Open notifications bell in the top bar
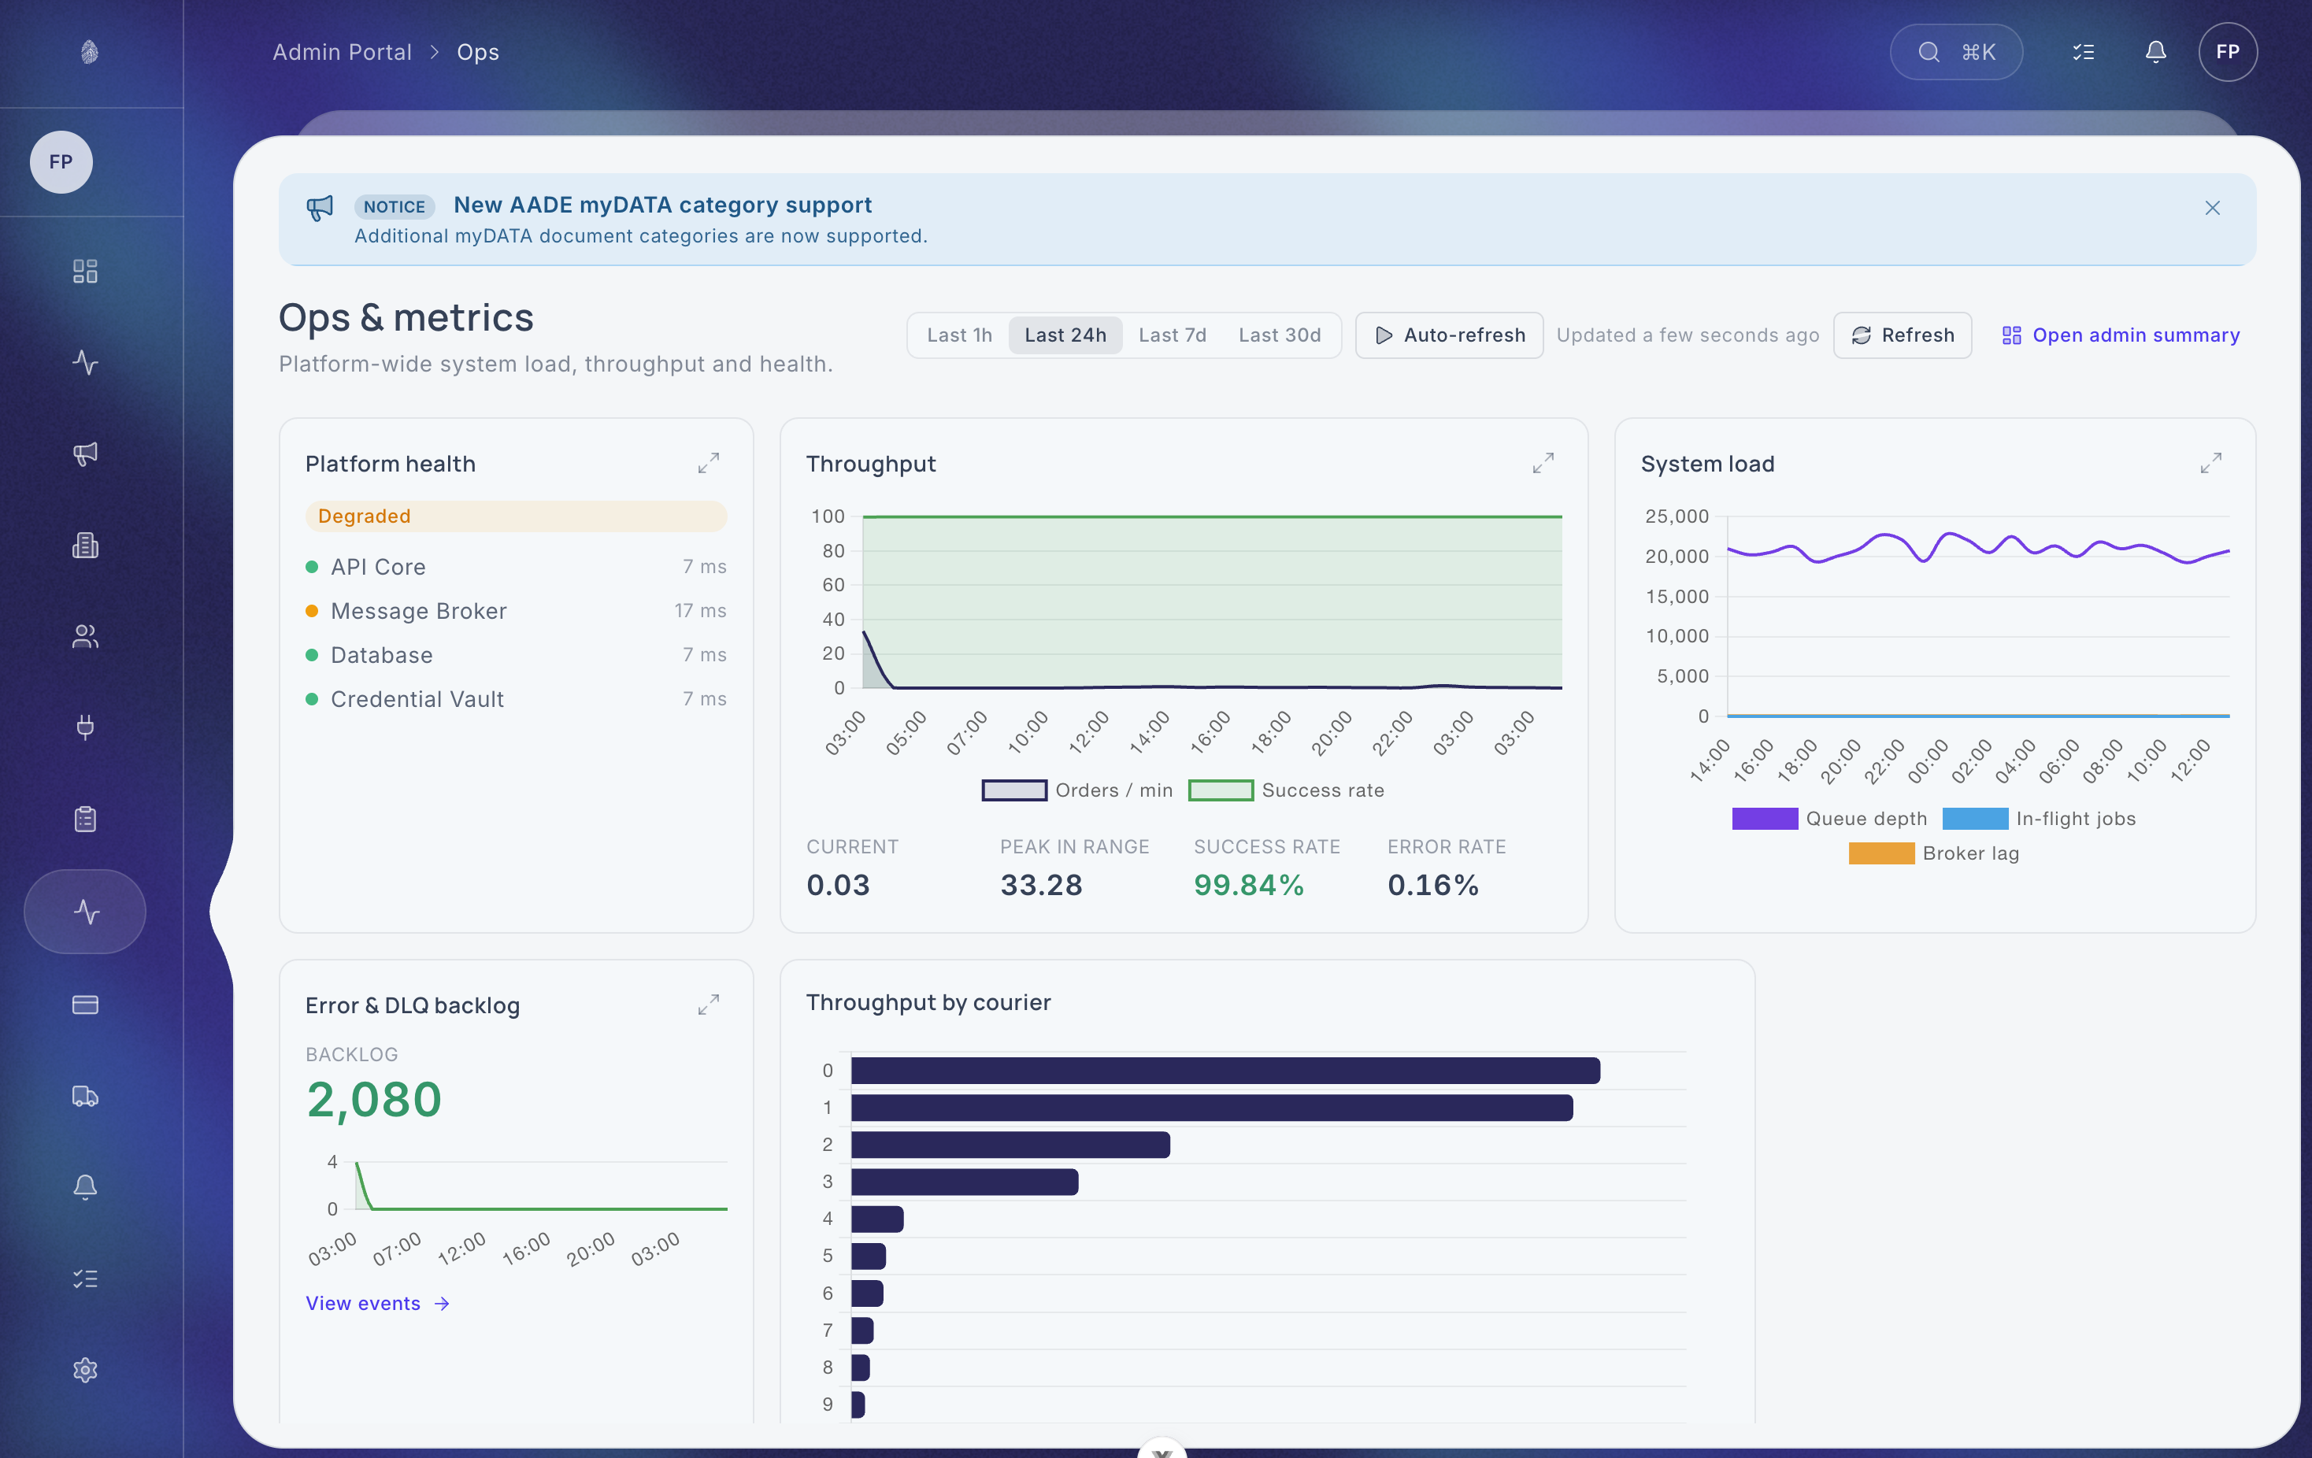This screenshot has width=2312, height=1458. [2155, 52]
